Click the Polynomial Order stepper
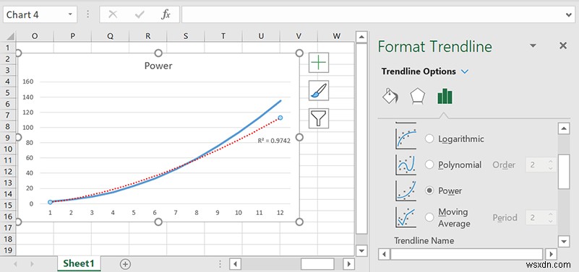The height and width of the screenshot is (272, 579). (x=551, y=164)
